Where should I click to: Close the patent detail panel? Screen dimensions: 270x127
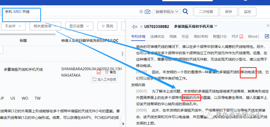[268, 26]
